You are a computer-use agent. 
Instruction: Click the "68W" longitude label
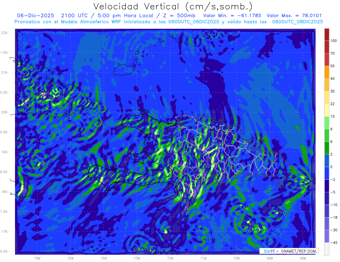[x=303, y=258]
